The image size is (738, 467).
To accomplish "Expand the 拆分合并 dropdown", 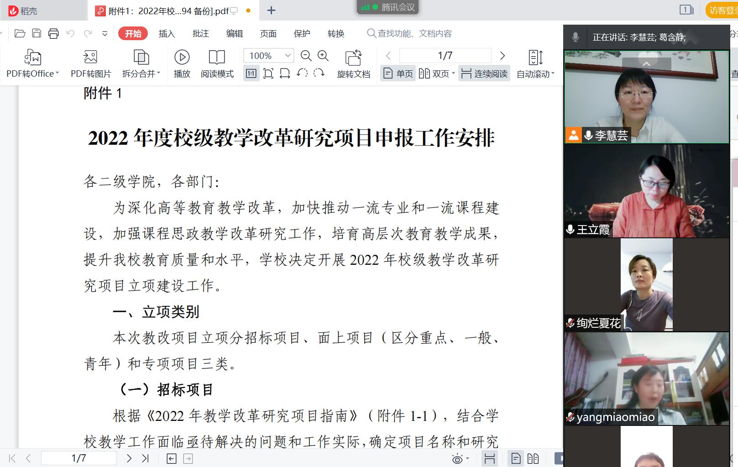I will pos(158,73).
